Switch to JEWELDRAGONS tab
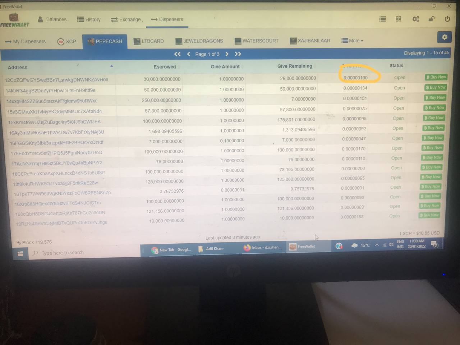This screenshot has height=345, width=460. (x=199, y=41)
